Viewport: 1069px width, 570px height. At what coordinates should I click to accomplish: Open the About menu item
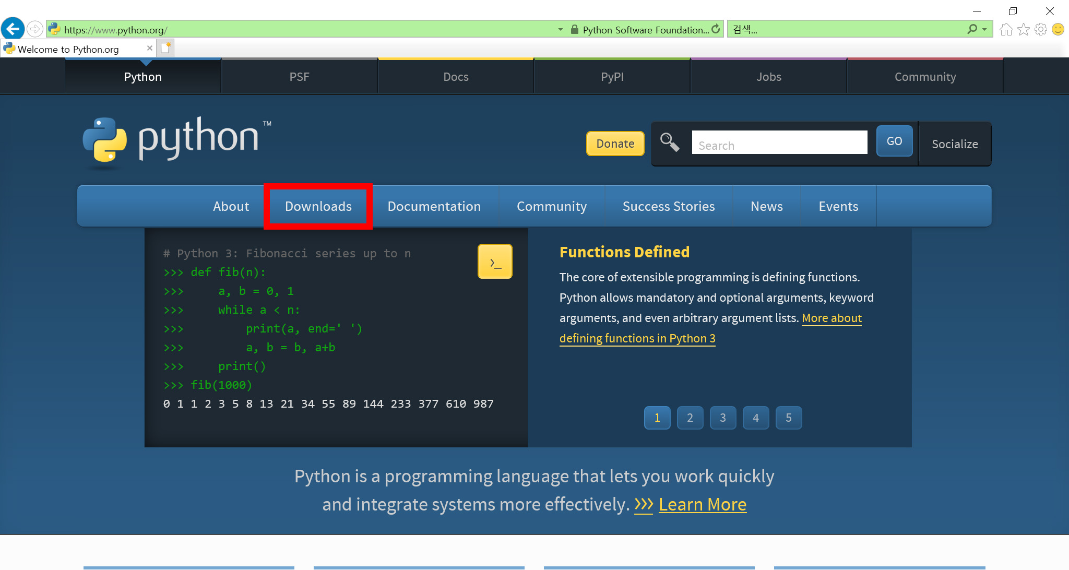[x=231, y=206]
